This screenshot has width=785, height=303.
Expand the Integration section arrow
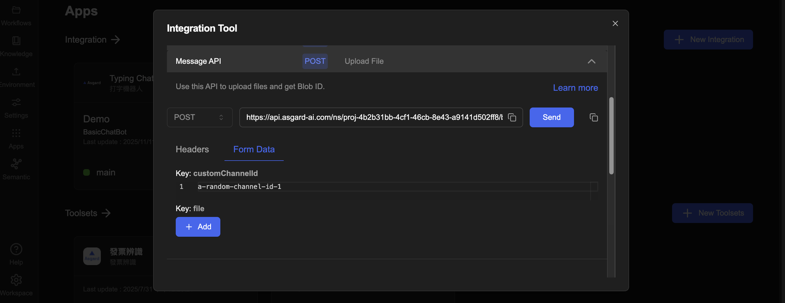pos(115,40)
